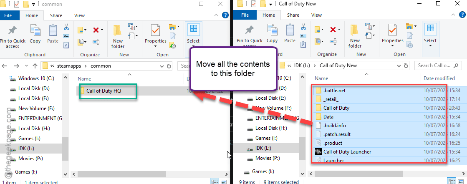Click Copy in Call of Duty New ribbon
Viewport: 467px width, 184px height.
(x=272, y=34)
